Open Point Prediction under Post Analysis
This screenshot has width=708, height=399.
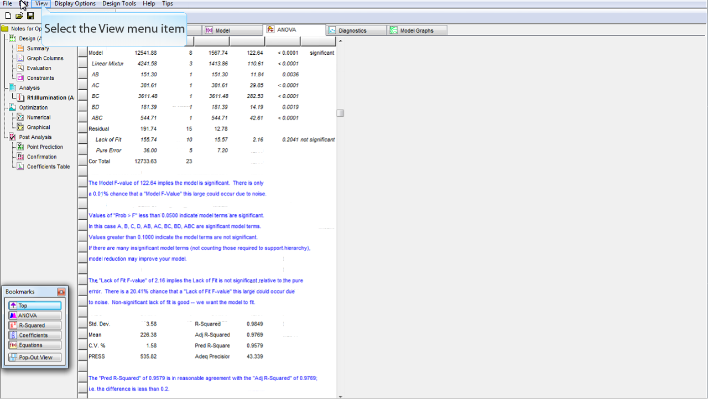44,147
